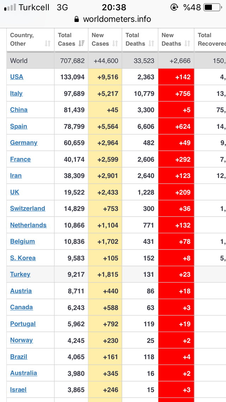
Task: Click the Netherlands country link
Action: [28, 225]
